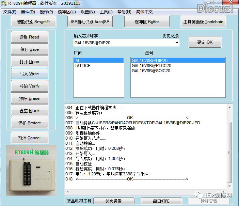Open the 缓冲区(U) menu
Viewport: 239px width, 206px height.
67,12
